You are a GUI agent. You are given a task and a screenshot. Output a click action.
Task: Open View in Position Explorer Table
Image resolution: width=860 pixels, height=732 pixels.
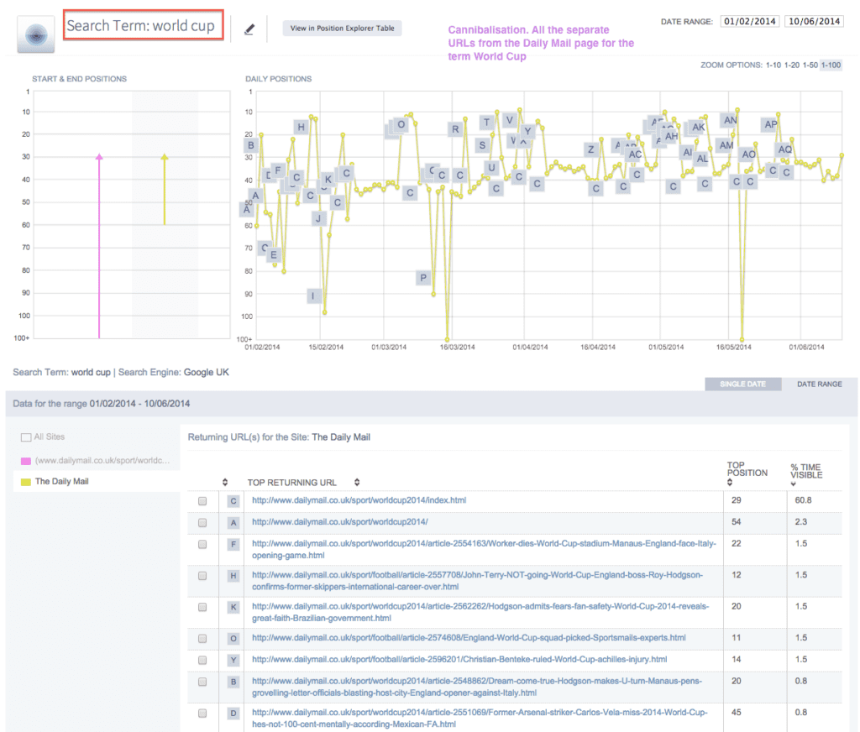click(x=343, y=28)
